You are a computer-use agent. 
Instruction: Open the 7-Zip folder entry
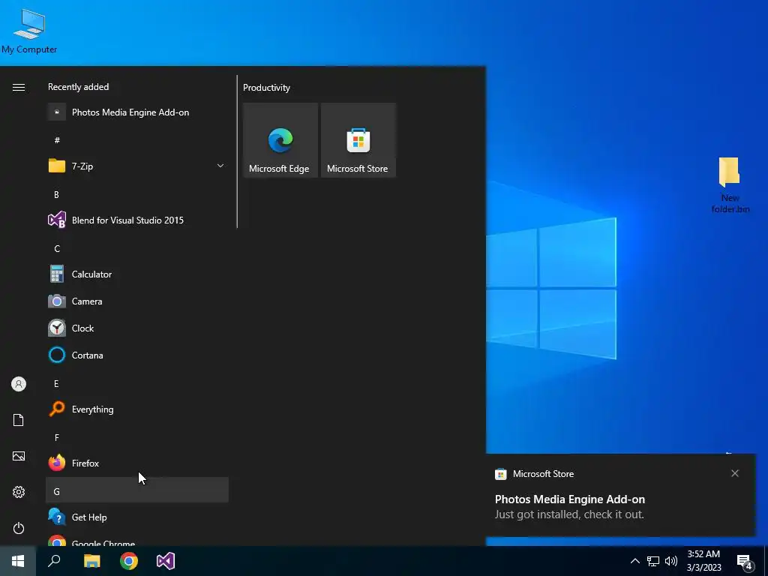tap(137, 166)
